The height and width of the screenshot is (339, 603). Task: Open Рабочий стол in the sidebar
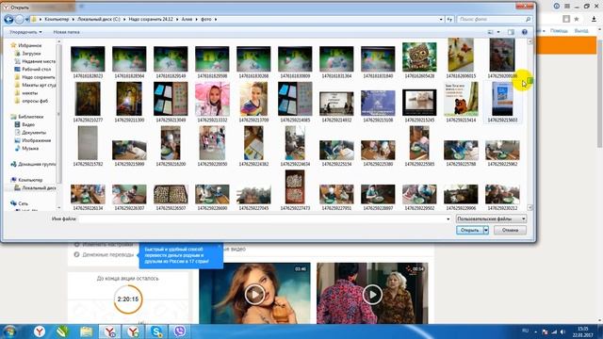click(x=33, y=69)
